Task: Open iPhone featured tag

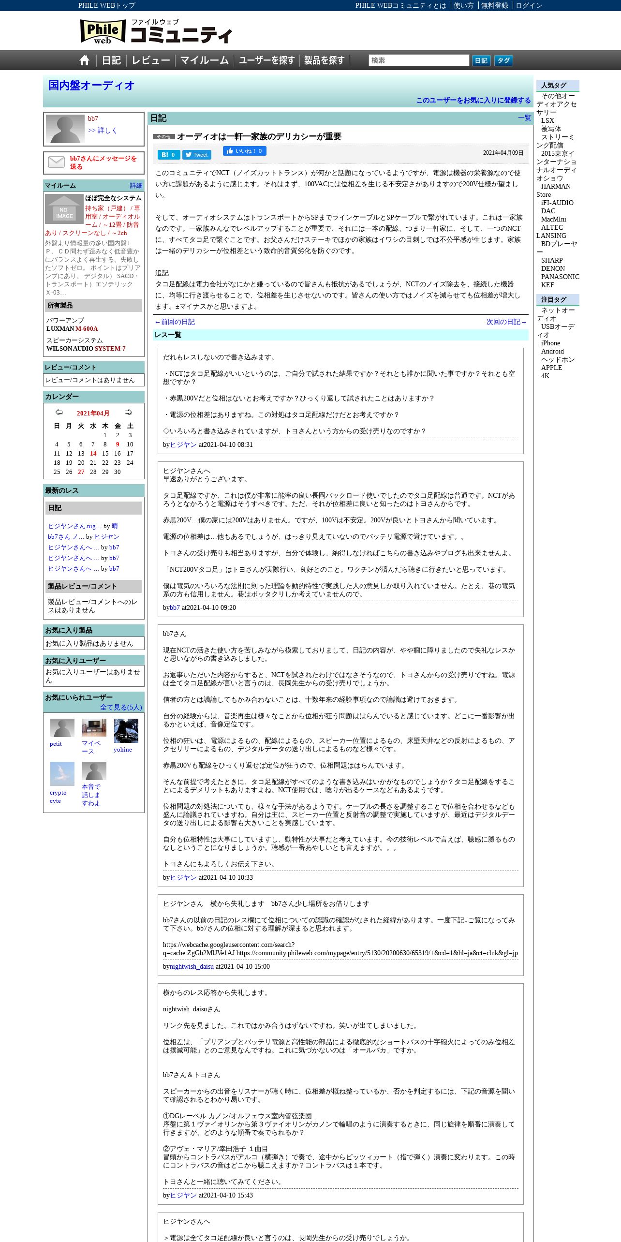Action: tap(550, 343)
